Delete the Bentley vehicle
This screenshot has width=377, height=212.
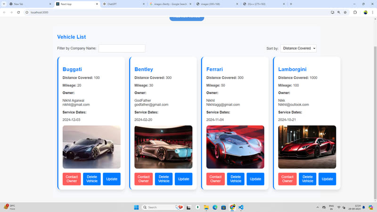tap(164, 179)
